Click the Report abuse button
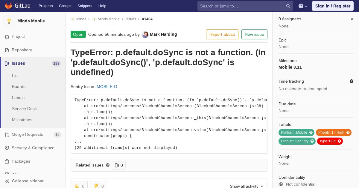This screenshot has width=359, height=188. coord(222,34)
